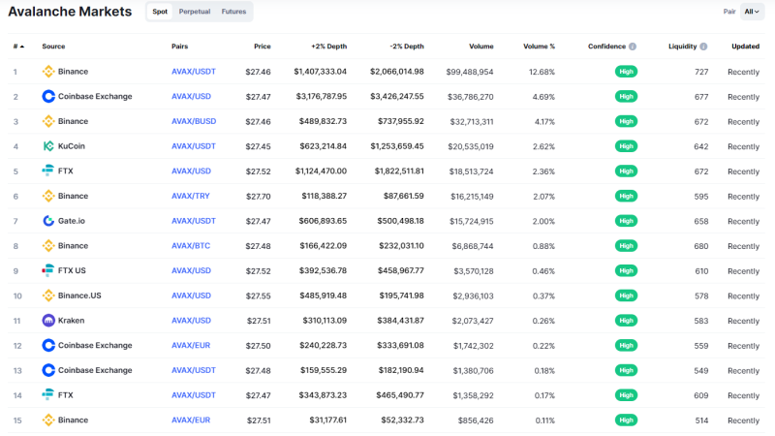This screenshot has height=436, width=775.
Task: Click the Binance.US logo icon
Action: [x=47, y=296]
